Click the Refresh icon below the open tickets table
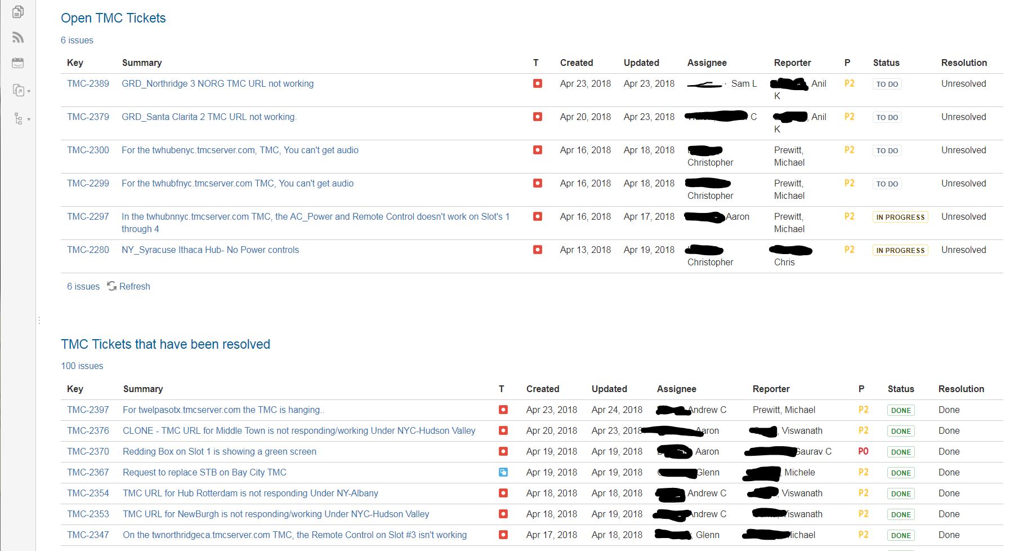Image resolution: width=1010 pixels, height=551 pixels. pyautogui.click(x=111, y=286)
